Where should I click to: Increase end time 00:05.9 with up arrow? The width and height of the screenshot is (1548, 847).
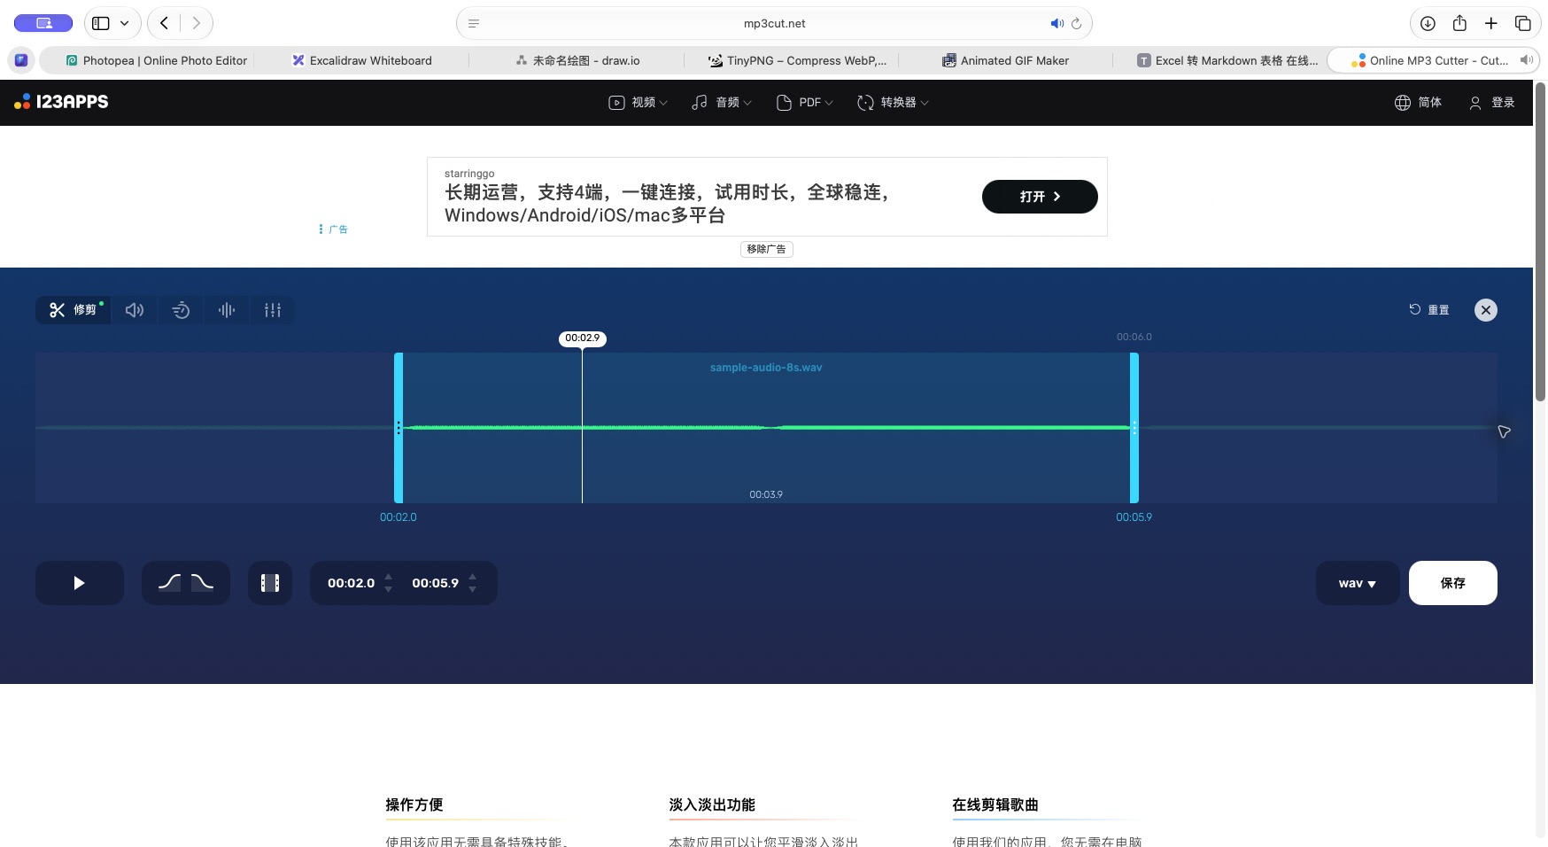(472, 577)
